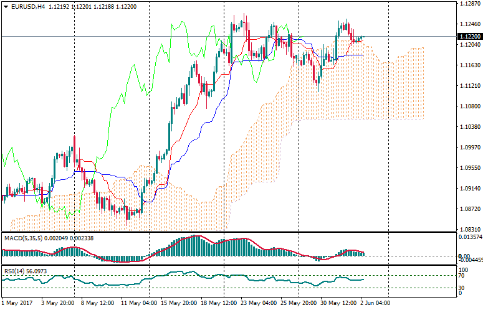Click the 1 May 2017 date label
Viewport: 483px width, 310px height.
18,304
